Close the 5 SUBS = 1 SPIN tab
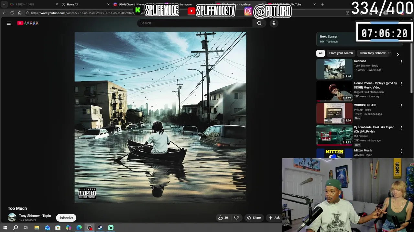This screenshot has width=414, height=232. pyautogui.click(x=57, y=5)
